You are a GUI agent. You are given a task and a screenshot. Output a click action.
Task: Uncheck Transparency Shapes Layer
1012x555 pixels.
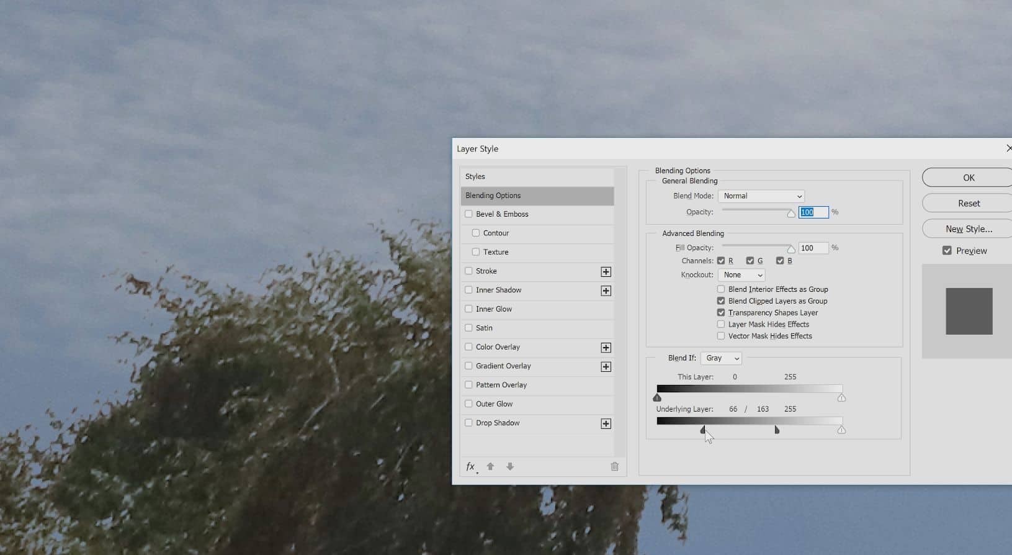pyautogui.click(x=721, y=313)
